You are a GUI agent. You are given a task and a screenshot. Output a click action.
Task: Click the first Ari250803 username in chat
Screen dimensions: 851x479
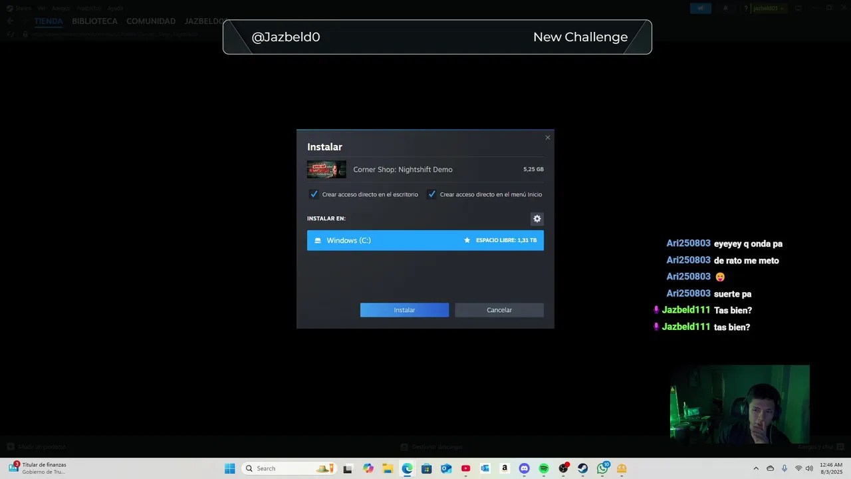pyautogui.click(x=689, y=243)
